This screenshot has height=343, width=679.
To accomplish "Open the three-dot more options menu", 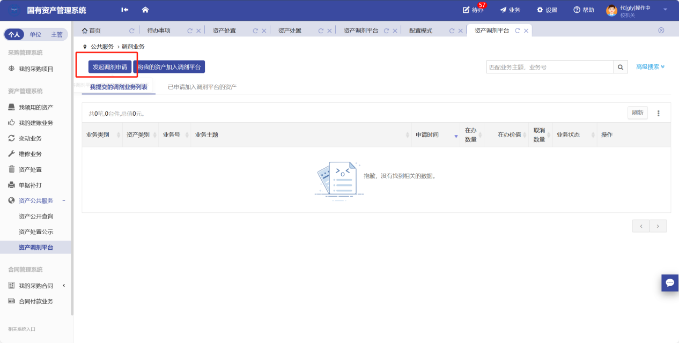I will [x=659, y=113].
